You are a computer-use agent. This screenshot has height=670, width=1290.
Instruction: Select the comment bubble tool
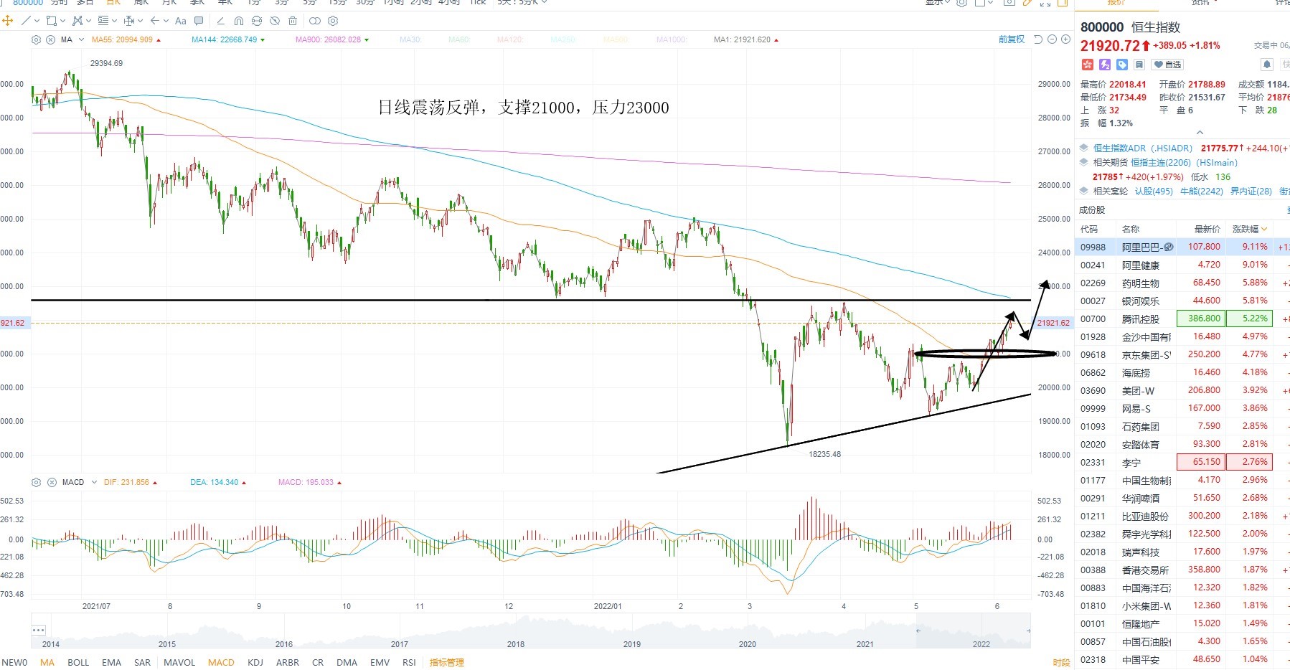(199, 21)
